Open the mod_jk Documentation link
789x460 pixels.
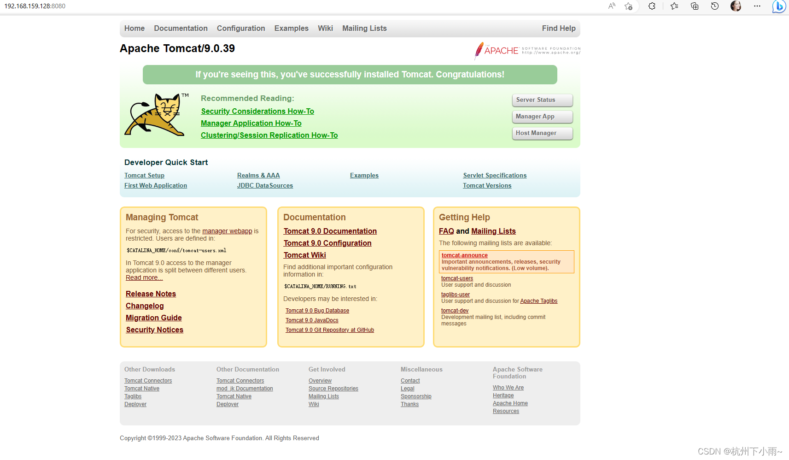(x=245, y=389)
